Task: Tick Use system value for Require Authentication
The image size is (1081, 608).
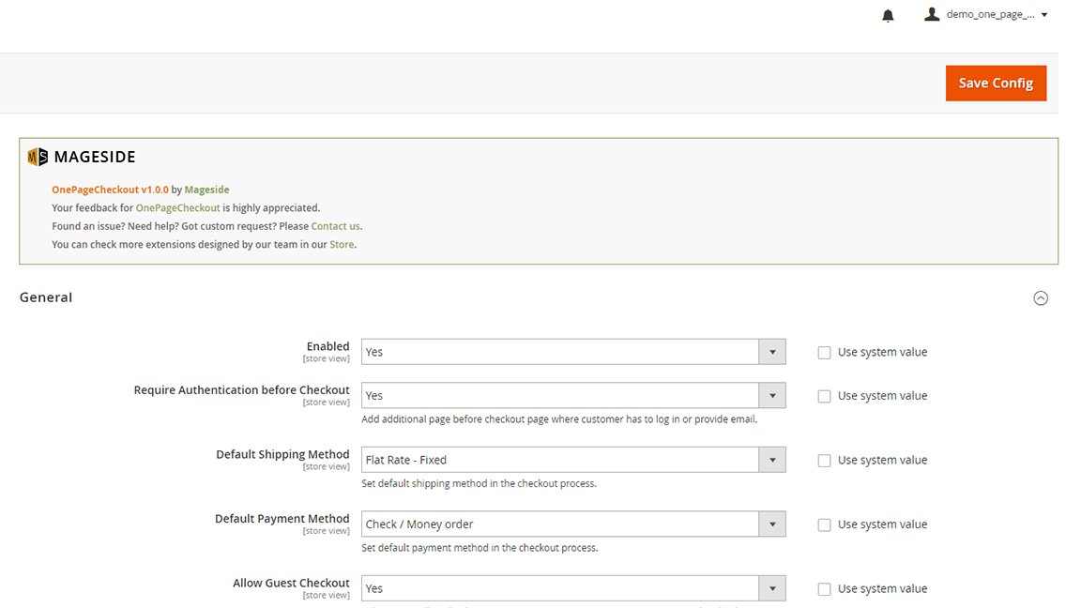Action: point(824,396)
